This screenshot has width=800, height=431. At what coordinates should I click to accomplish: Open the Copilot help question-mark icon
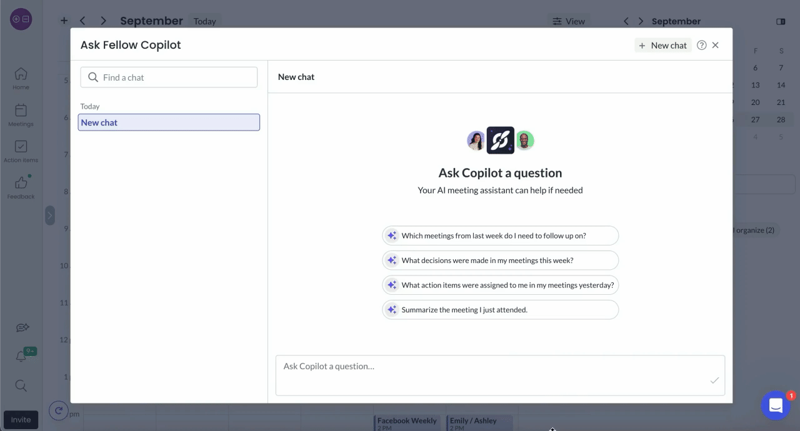coord(701,45)
